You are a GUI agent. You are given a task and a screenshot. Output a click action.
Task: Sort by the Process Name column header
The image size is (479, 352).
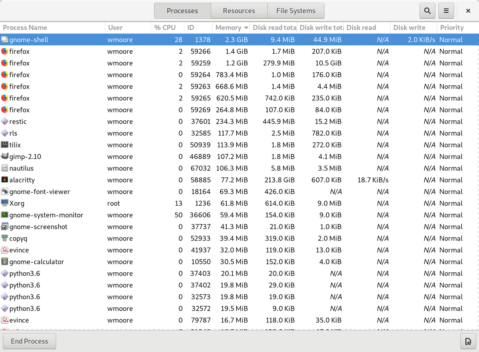25,28
